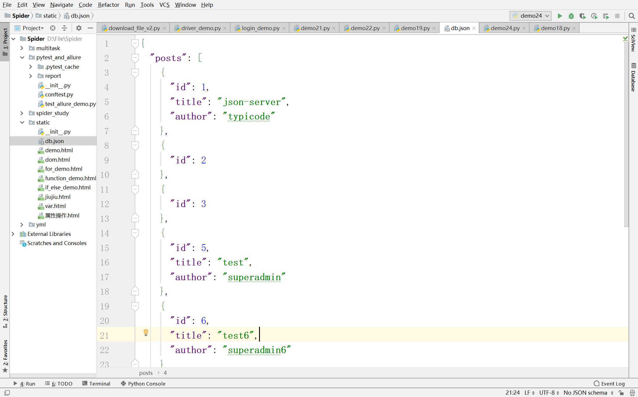Open the Navigate menu
The image size is (638, 397).
61,5
